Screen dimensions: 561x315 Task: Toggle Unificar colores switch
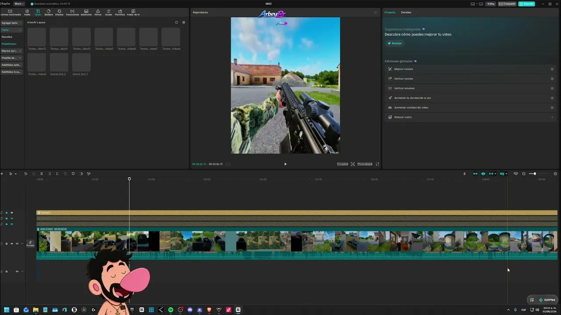coord(552,79)
